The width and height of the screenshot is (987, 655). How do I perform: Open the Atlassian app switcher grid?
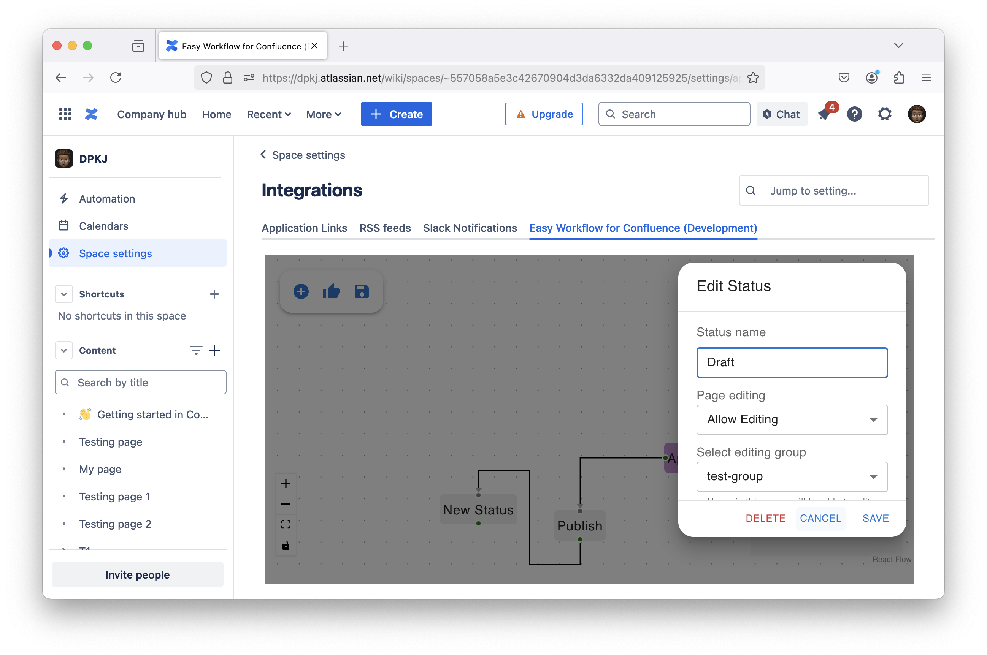click(x=65, y=114)
